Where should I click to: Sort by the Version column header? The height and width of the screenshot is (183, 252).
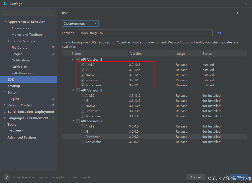(x=152, y=54)
